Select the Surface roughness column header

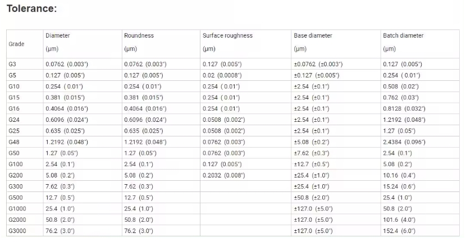(x=227, y=35)
